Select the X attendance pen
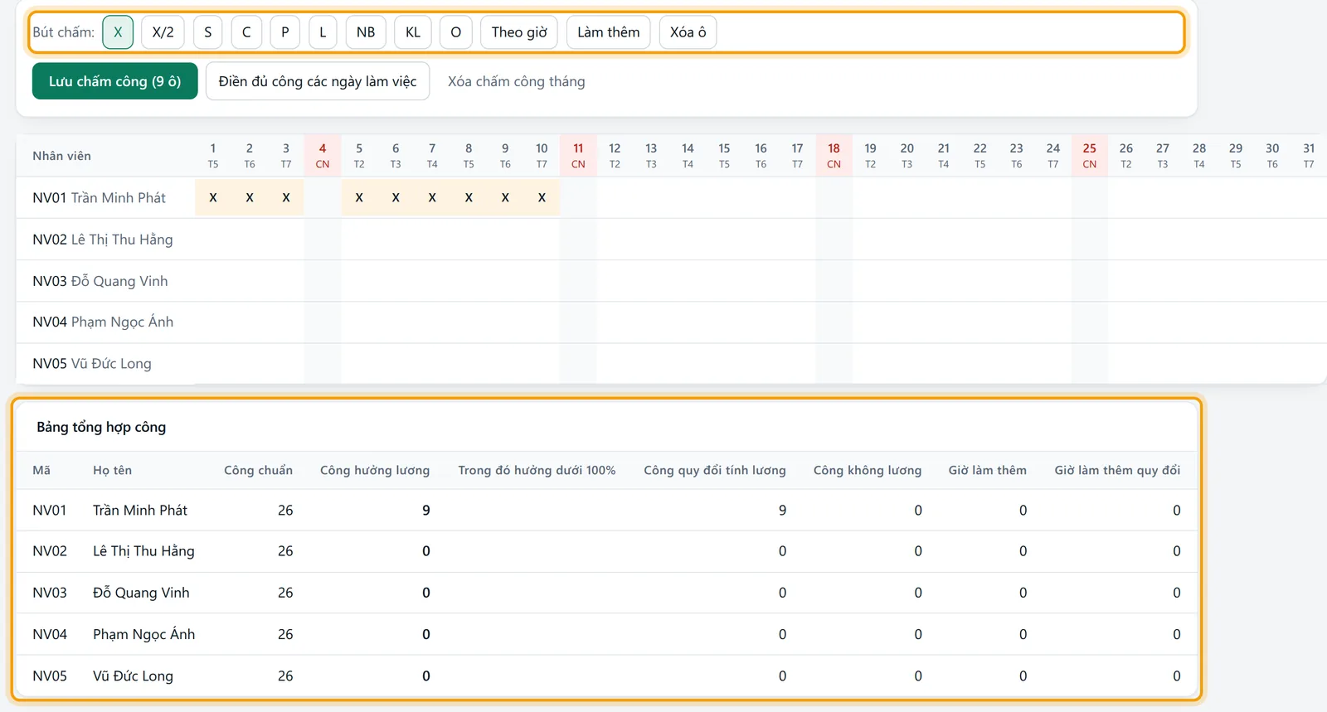 118,32
